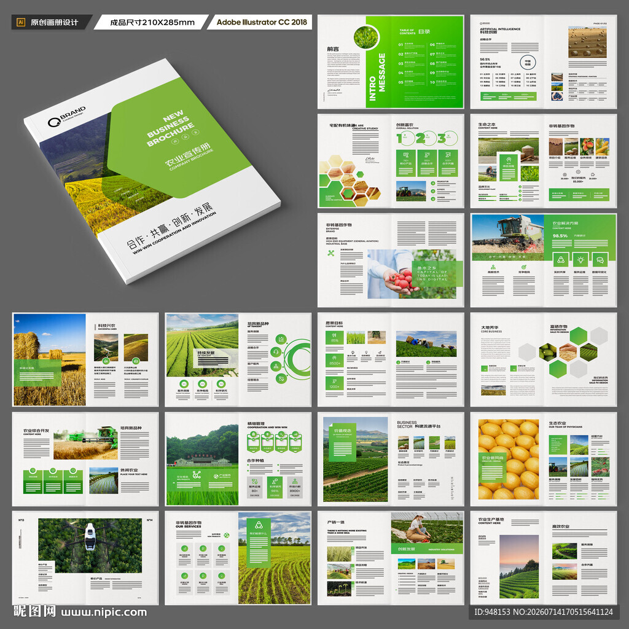Click the 中国地图 circle badge
Screen dimensions: 629x629
click(x=528, y=63)
